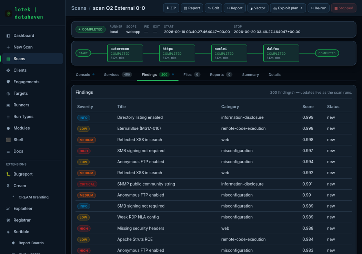This screenshot has width=362, height=254.
Task: Navigate to Scans via the breadcrumb link
Action: pyautogui.click(x=79, y=8)
